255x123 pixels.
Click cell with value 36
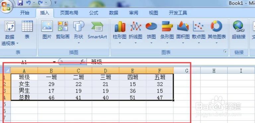point(133,91)
